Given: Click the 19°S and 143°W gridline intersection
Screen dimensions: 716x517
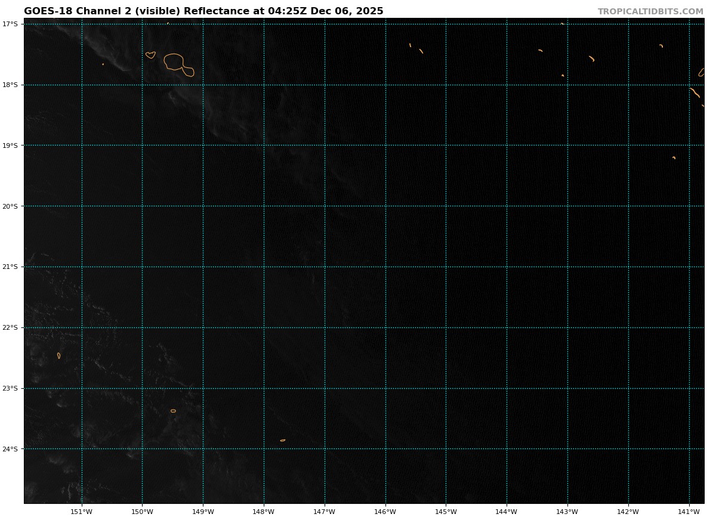Looking at the screenshot, I should pyautogui.click(x=567, y=145).
